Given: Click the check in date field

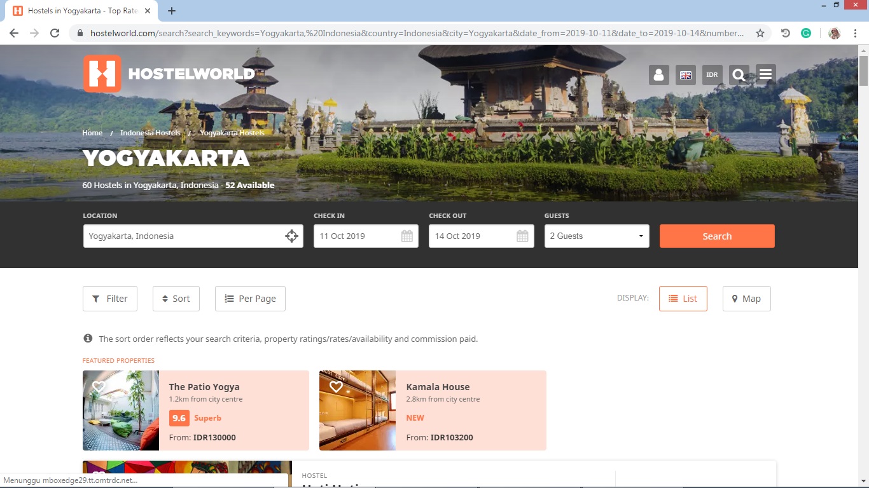Looking at the screenshot, I should (366, 236).
